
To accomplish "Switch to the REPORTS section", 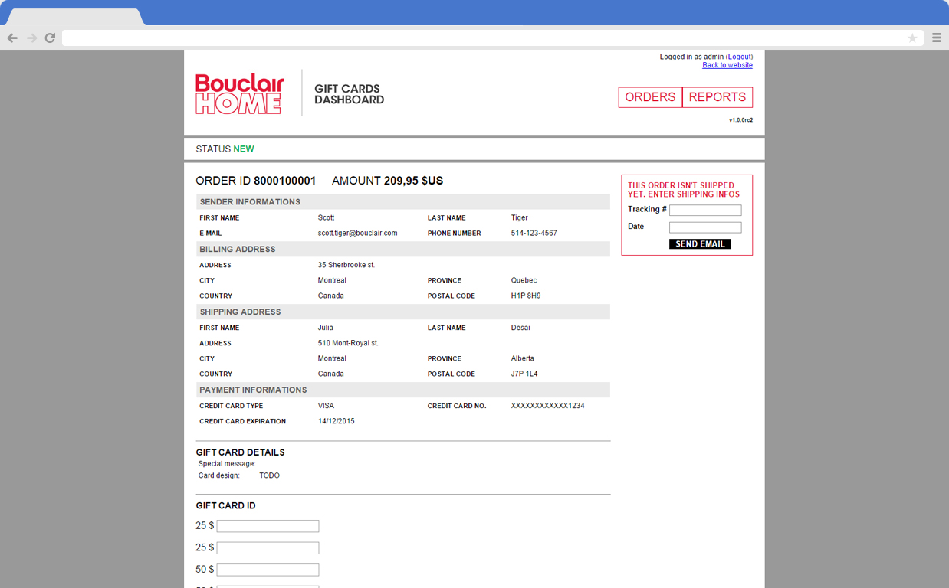I will (x=717, y=97).
